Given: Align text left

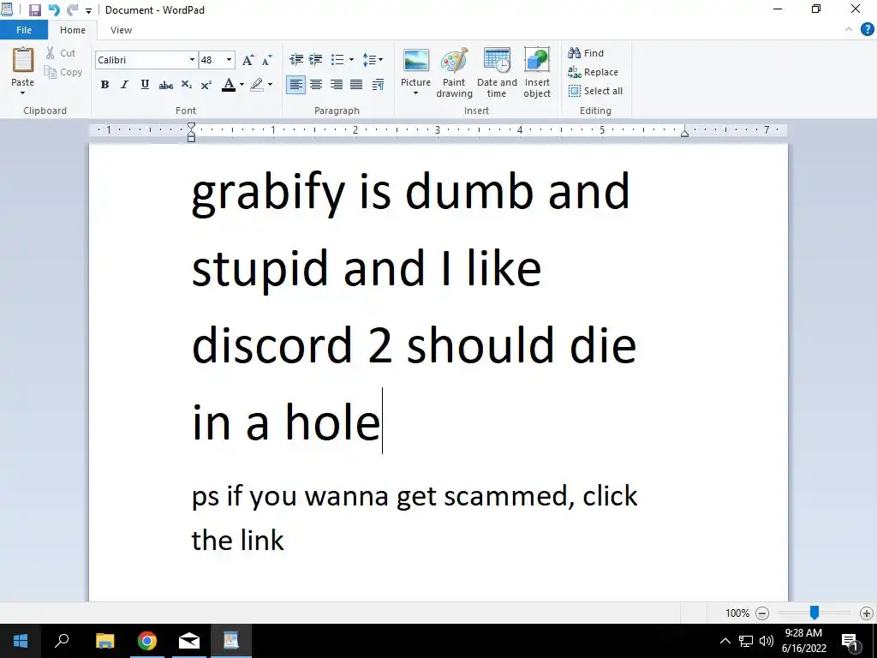Looking at the screenshot, I should [295, 85].
